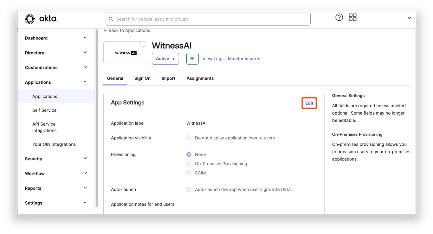Click the pencil icon on WitnessAI logo

144,46
